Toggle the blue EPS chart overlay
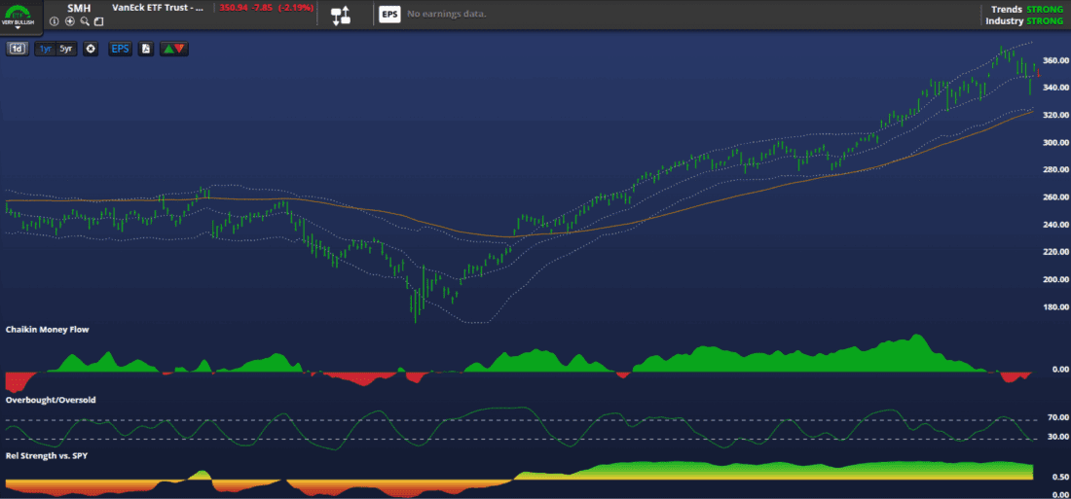The height and width of the screenshot is (499, 1071). [120, 48]
